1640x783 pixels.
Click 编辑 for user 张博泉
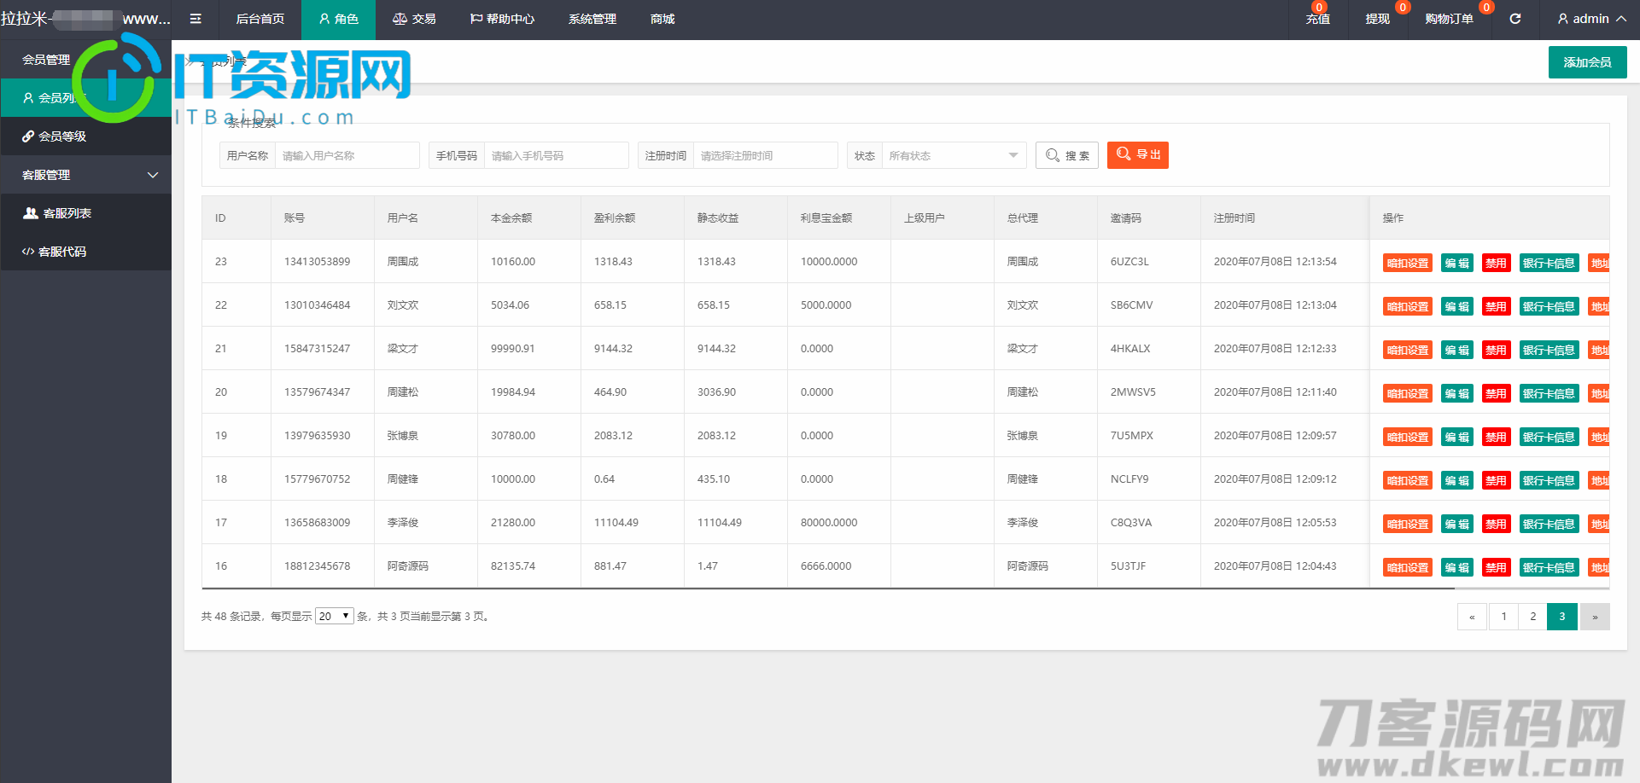click(1457, 437)
